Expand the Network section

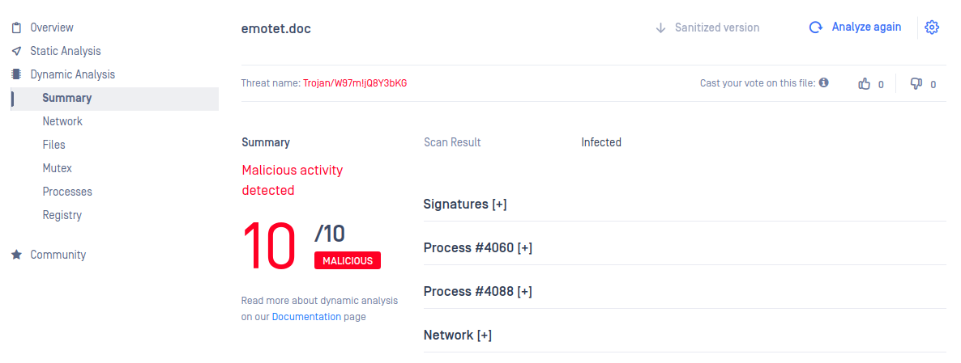point(458,335)
